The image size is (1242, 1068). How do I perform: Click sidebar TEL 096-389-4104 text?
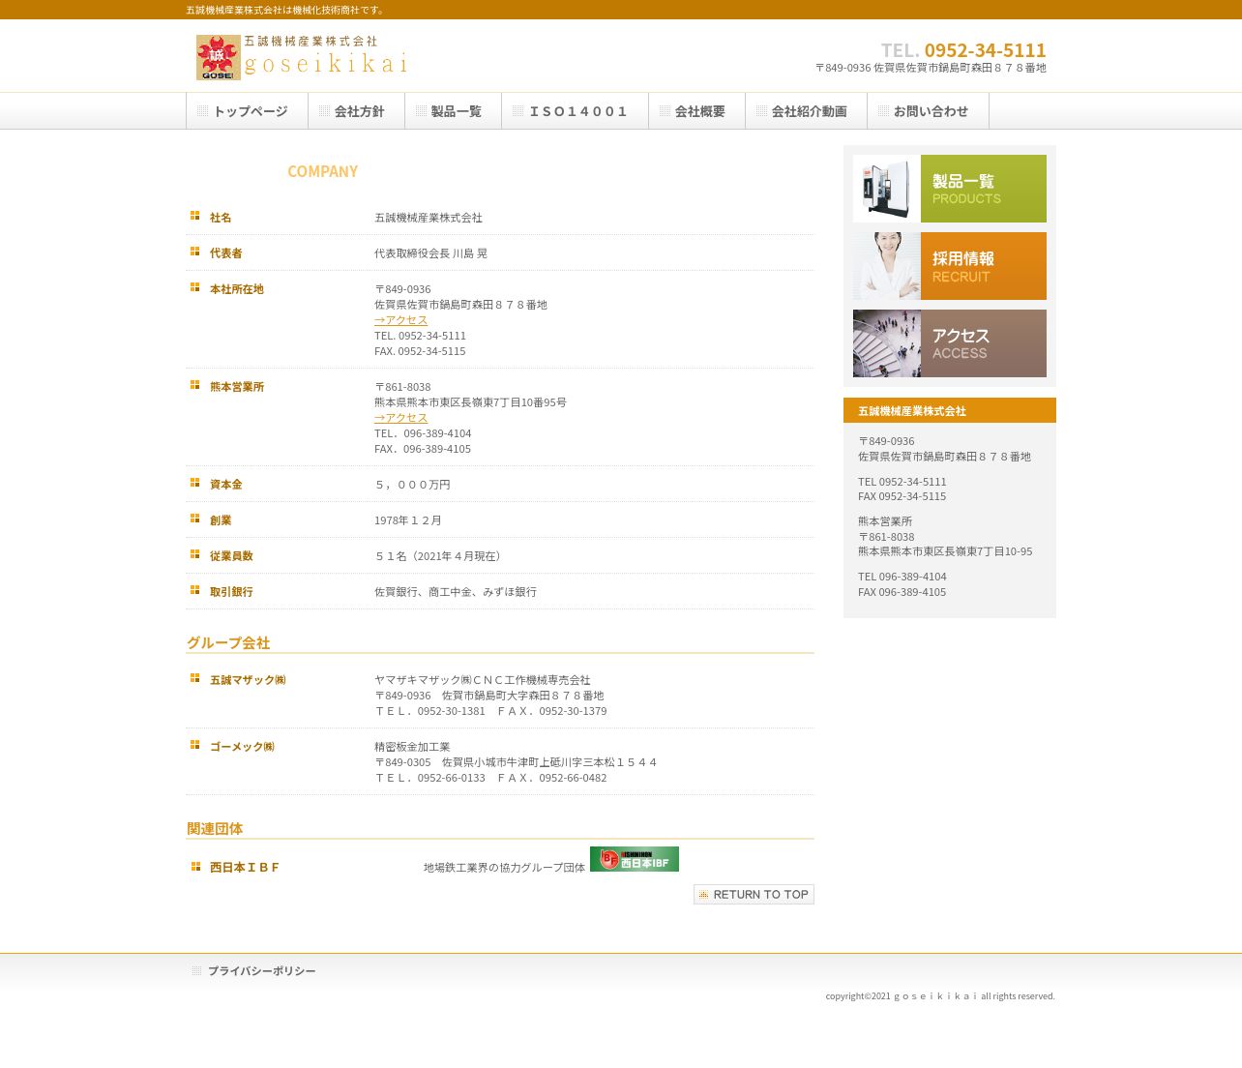click(902, 577)
